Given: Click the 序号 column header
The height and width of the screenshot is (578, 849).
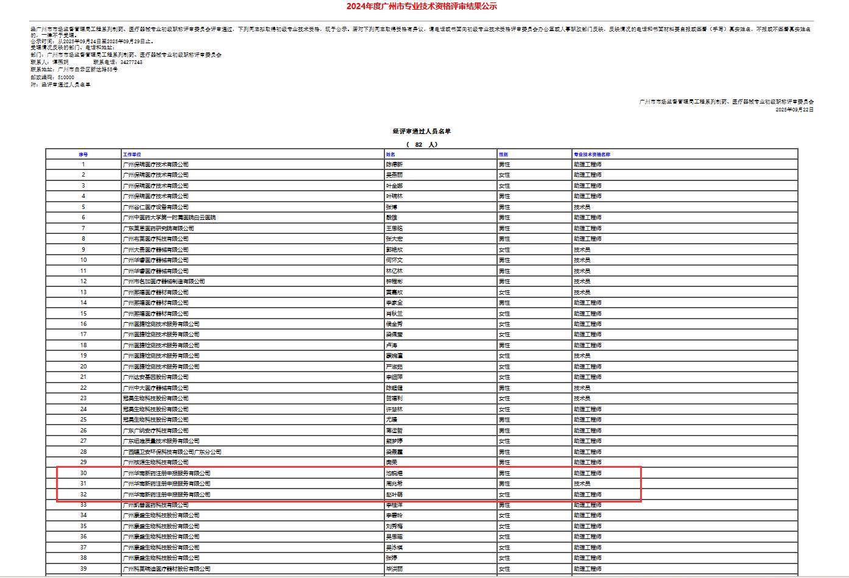Looking at the screenshot, I should (83, 155).
